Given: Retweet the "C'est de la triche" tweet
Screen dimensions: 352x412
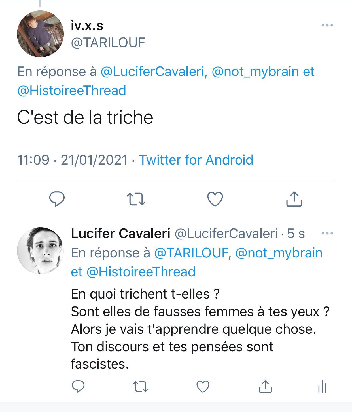Looking at the screenshot, I should click(x=136, y=199).
